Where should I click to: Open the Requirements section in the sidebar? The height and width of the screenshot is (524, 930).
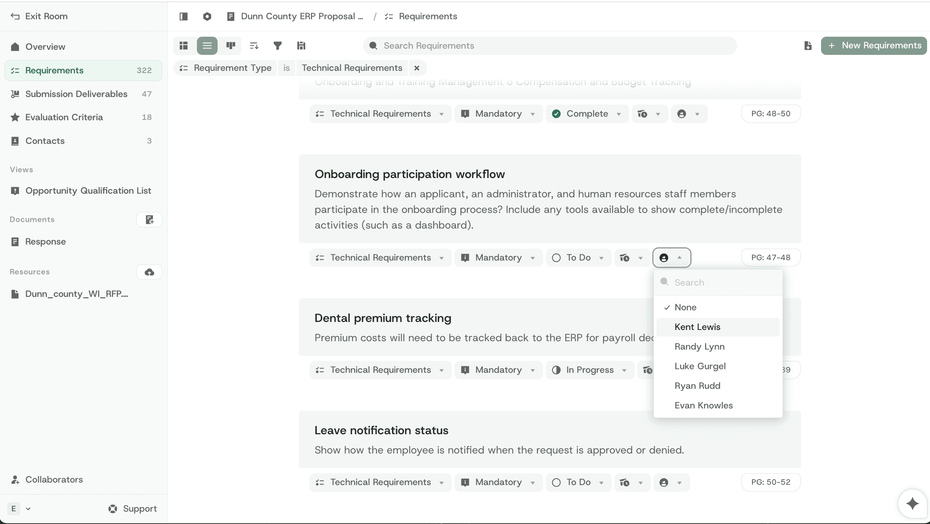tap(54, 70)
